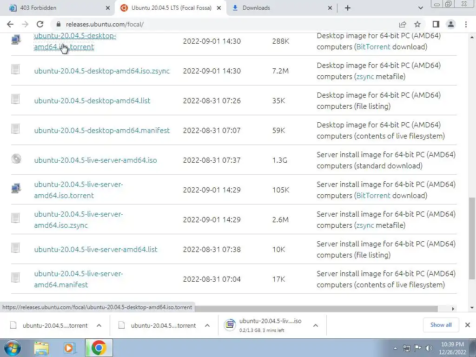
Task: Click Show all downloads button
Action: click(x=441, y=325)
